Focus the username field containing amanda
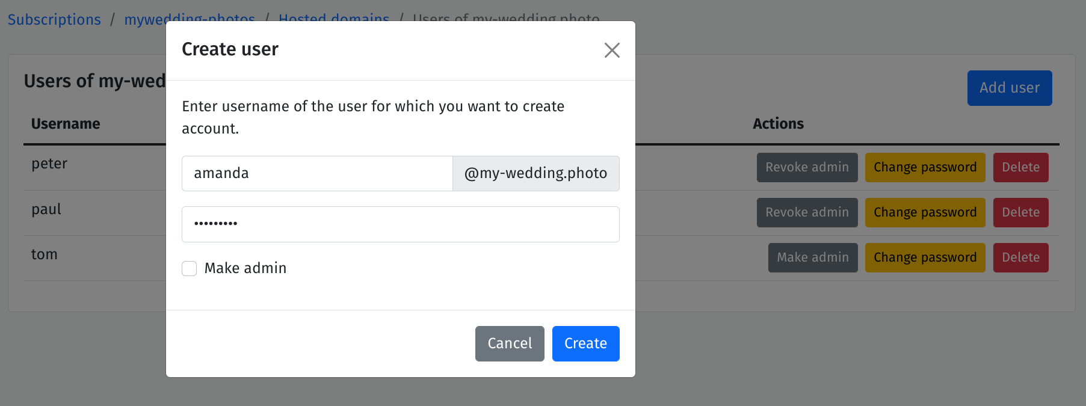The width and height of the screenshot is (1086, 406). coord(317,173)
